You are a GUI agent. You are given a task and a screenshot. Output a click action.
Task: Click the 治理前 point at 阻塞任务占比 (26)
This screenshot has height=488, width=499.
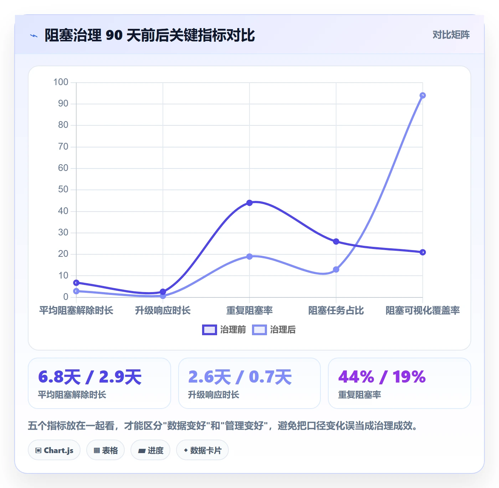coord(336,242)
